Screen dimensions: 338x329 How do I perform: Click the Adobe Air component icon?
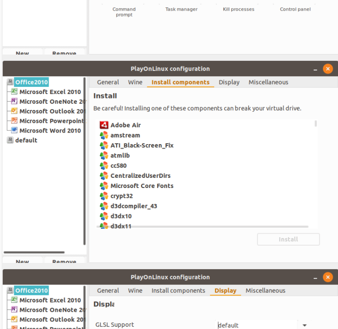pyautogui.click(x=104, y=125)
